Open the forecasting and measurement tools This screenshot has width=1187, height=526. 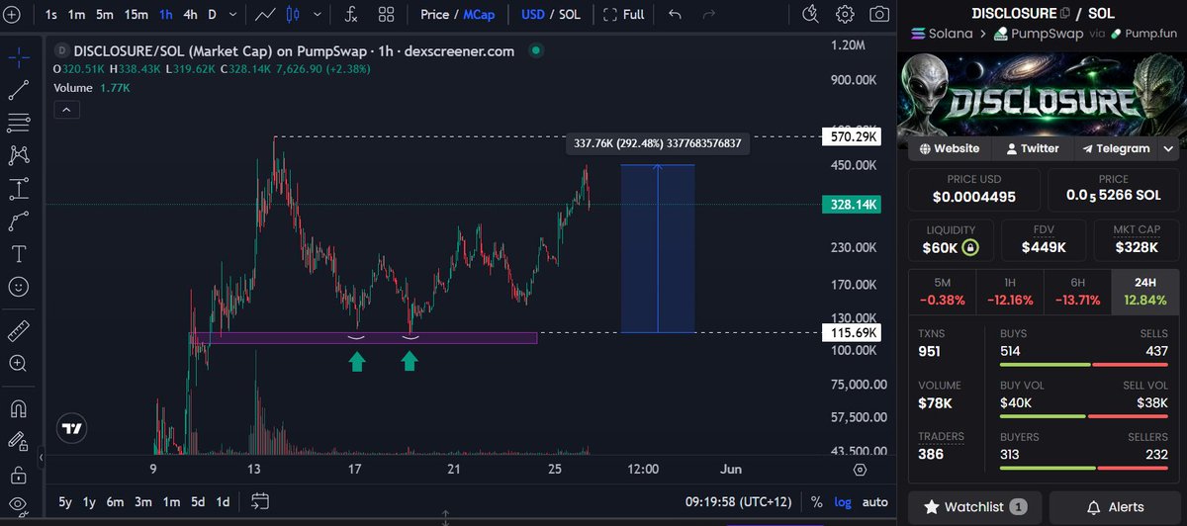point(19,188)
